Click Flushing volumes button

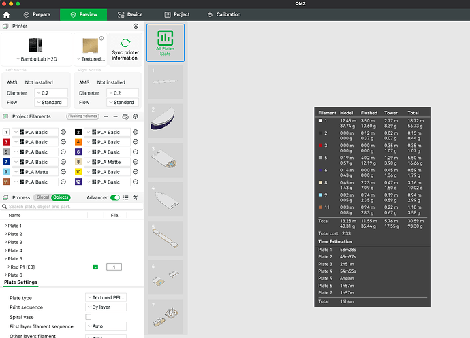coord(82,116)
